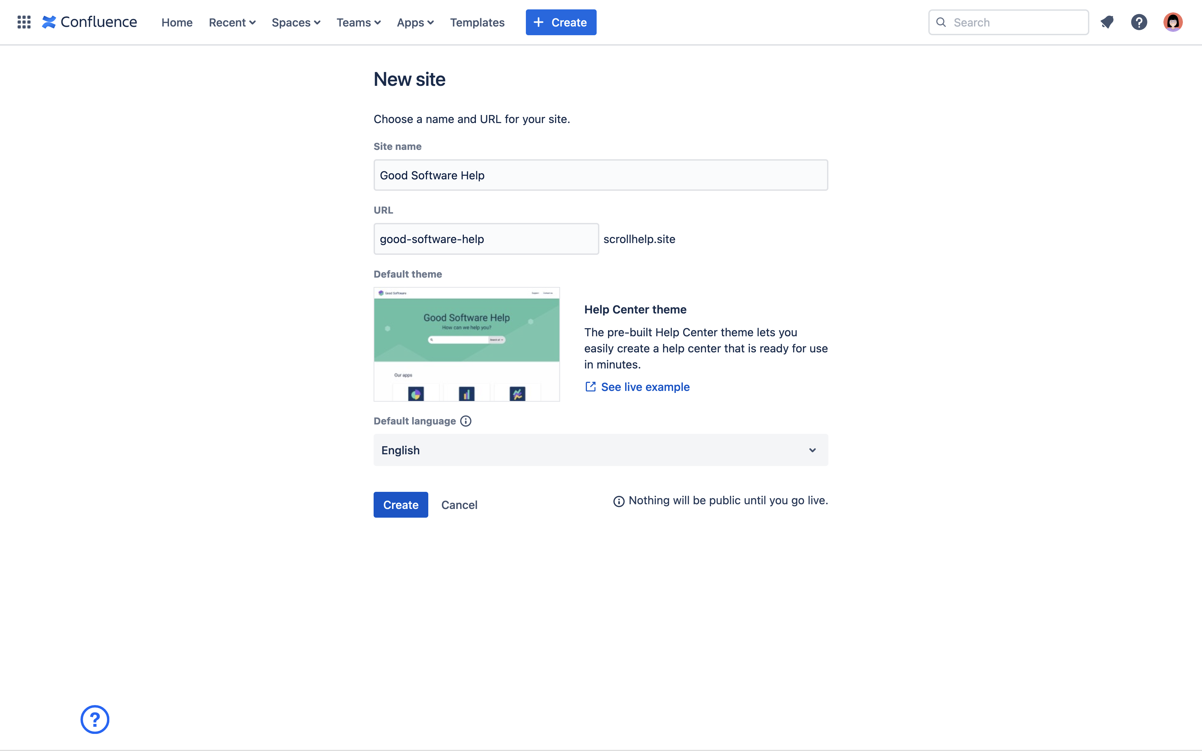The width and height of the screenshot is (1202, 751).
Task: Go to Home in the navigation bar
Action: pos(177,22)
